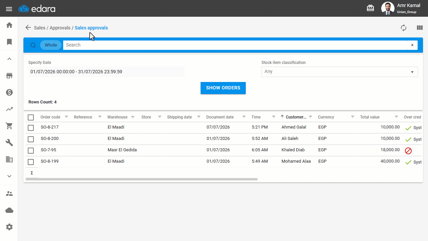
Task: Open the company building sidebar icon
Action: pos(9,159)
